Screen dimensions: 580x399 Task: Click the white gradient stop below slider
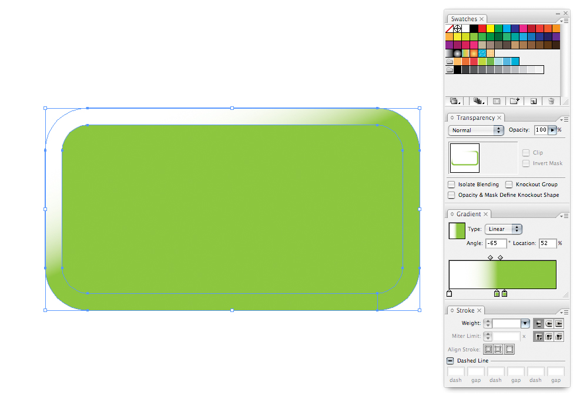pos(450,294)
